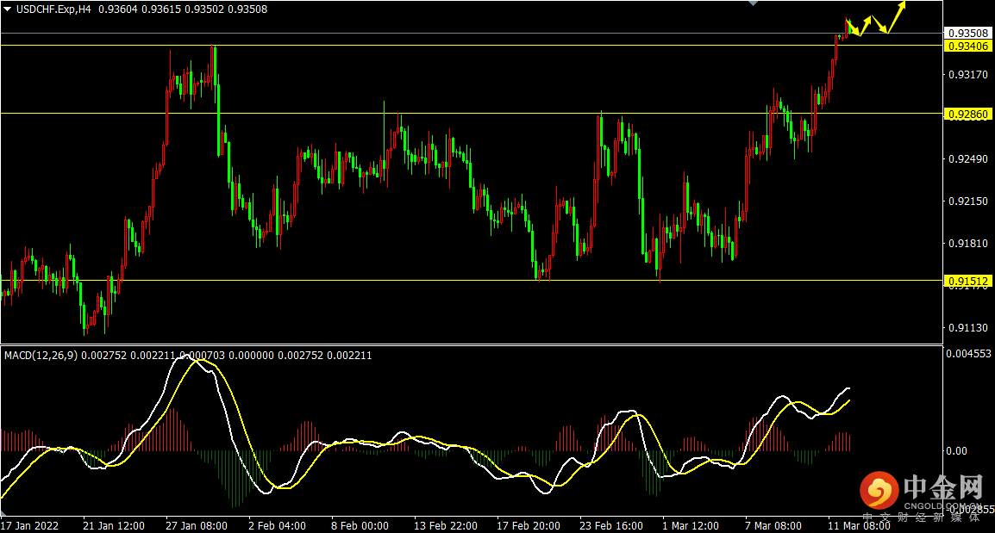The image size is (995, 533).
Task: Select the horizontal line at 0.92860 level
Action: point(472,114)
